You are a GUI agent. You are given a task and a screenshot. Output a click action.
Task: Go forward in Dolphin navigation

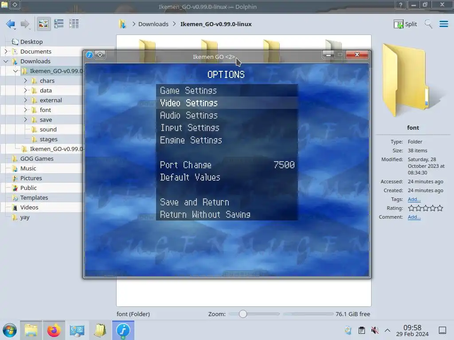[25, 24]
